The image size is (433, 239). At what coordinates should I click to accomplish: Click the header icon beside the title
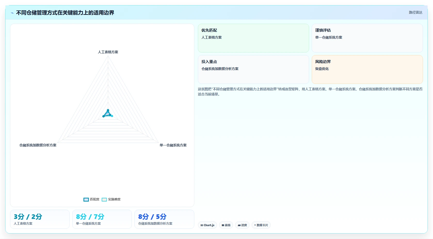click(x=12, y=13)
